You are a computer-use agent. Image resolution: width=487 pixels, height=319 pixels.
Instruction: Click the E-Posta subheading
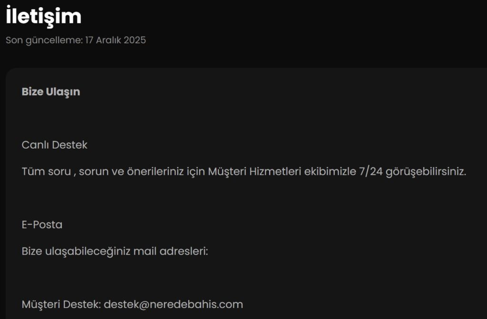click(x=42, y=225)
